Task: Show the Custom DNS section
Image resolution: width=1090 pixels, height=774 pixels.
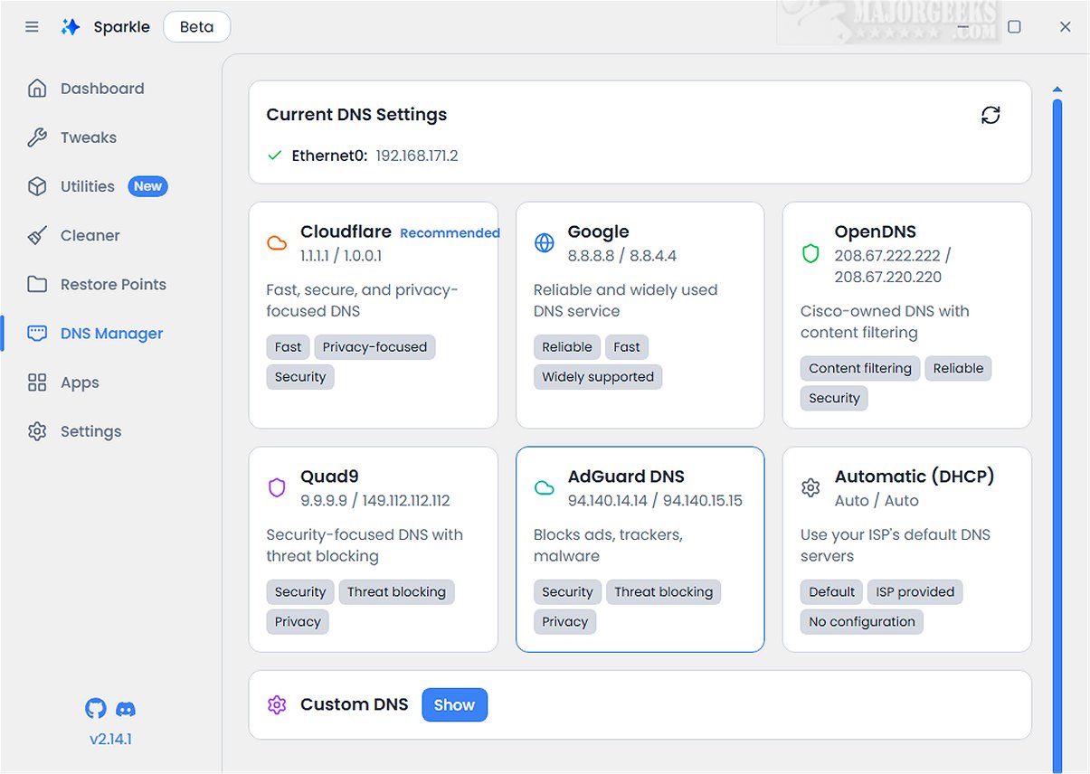Action: click(x=454, y=705)
